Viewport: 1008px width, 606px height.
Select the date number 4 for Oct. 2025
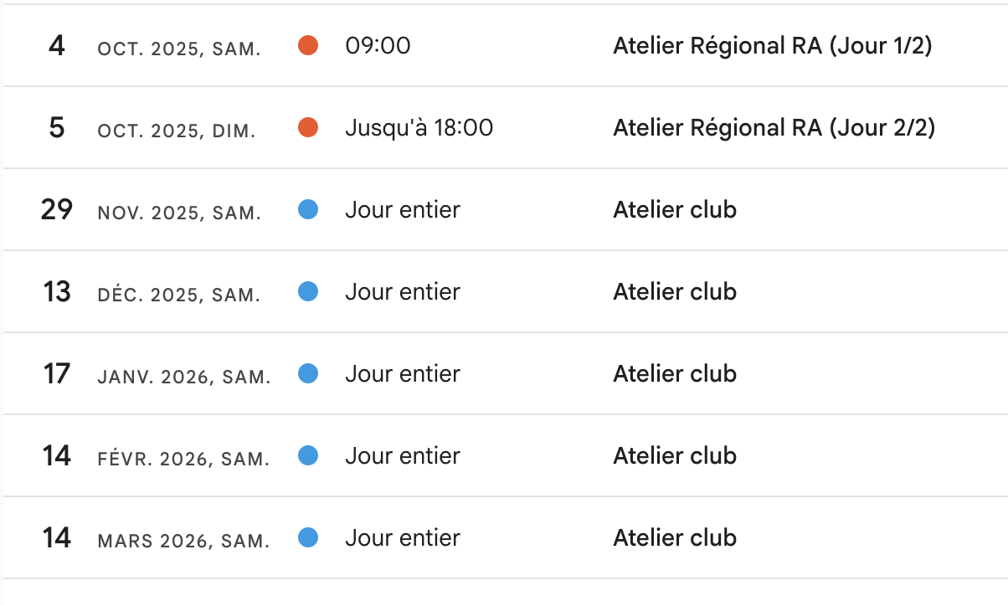pos(56,46)
